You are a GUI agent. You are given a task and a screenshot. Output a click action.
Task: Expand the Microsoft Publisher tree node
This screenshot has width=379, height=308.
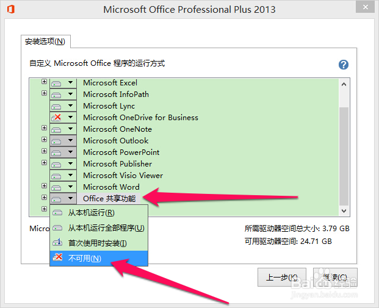click(x=44, y=163)
